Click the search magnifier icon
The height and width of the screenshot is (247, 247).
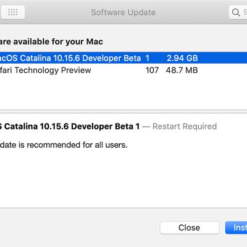coord(236,12)
